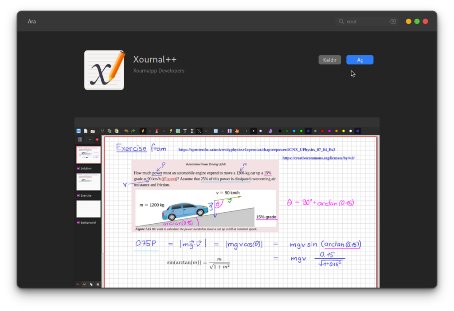Click the Paste clipboard icon
Viewport: 454px width, 311px height.
[117, 131]
